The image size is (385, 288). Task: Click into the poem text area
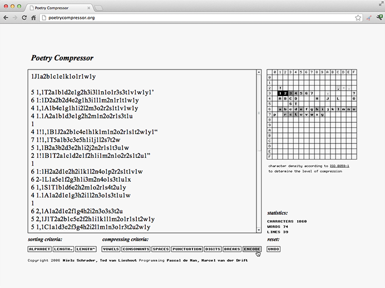pyautogui.click(x=142, y=150)
